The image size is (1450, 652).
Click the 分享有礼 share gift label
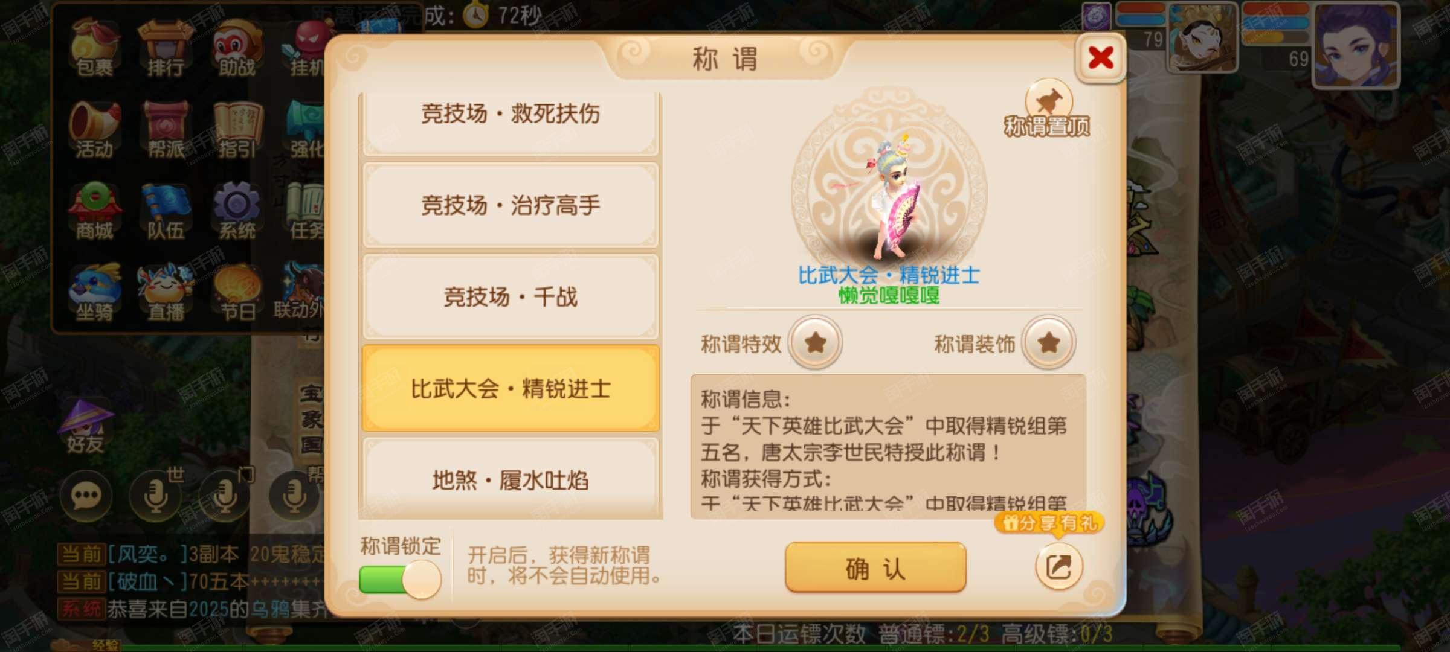(1049, 522)
